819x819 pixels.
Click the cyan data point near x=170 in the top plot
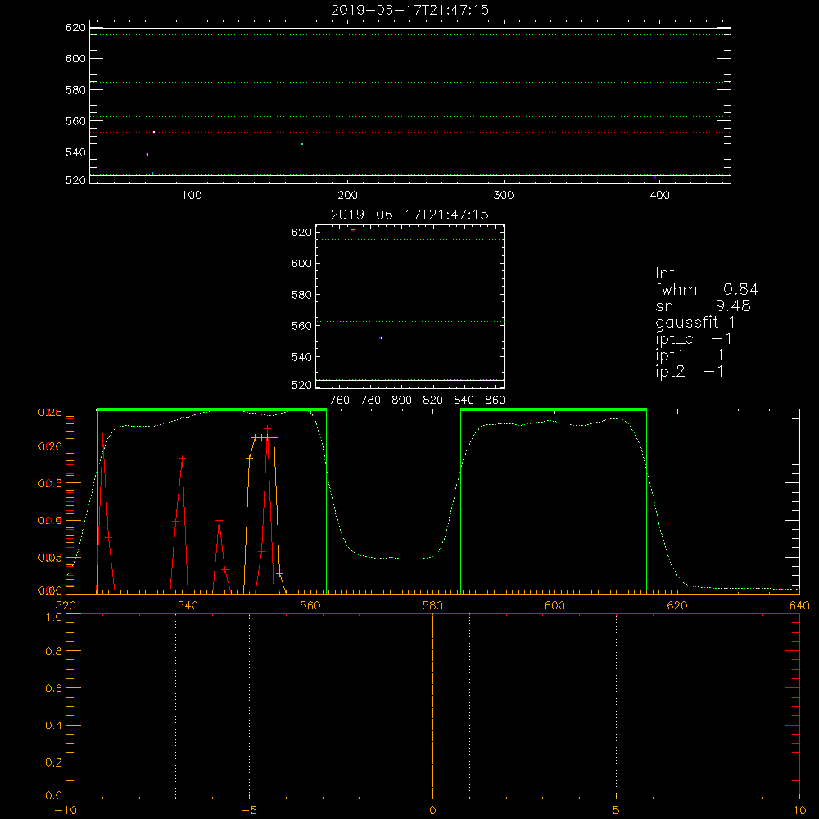point(302,143)
